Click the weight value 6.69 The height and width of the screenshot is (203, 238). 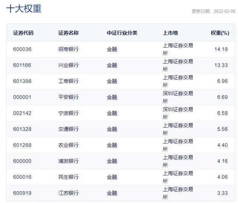pos(222,97)
